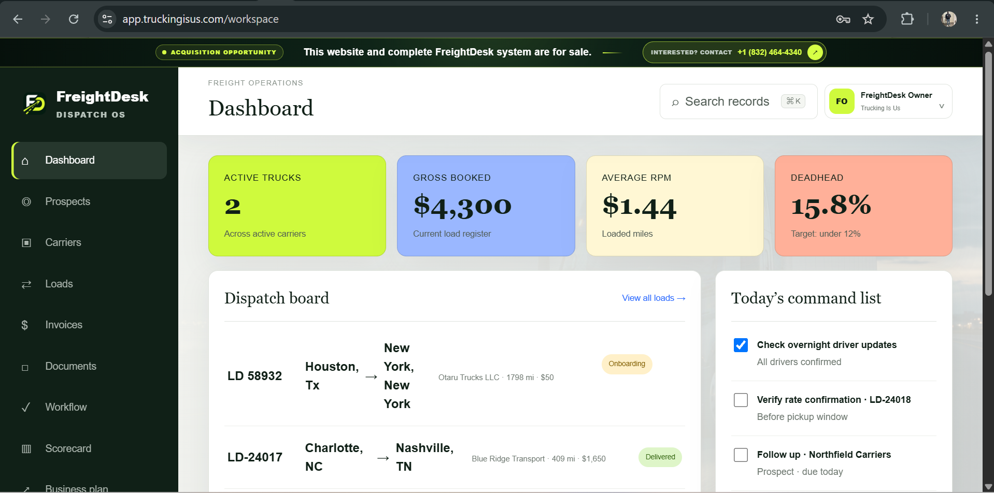Click the Active Trucks card
Viewport: 994px width, 493px height.
pyautogui.click(x=297, y=206)
